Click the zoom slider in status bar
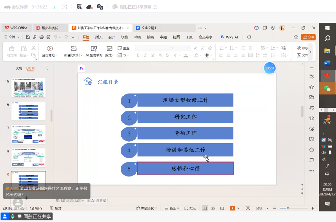The image size is (336, 222). [288, 208]
